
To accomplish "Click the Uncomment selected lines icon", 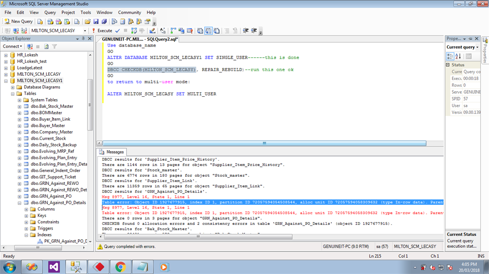I will [x=235, y=30].
